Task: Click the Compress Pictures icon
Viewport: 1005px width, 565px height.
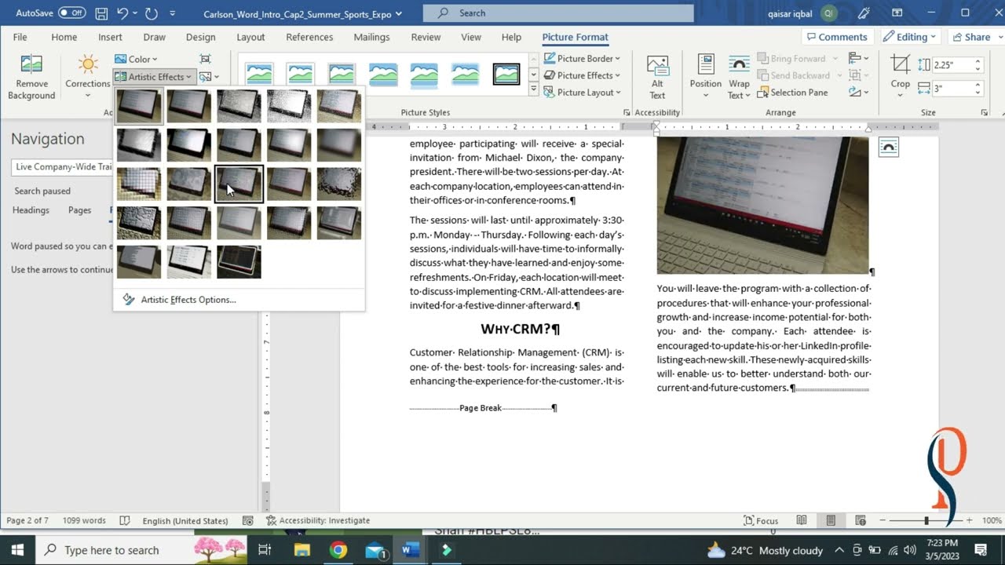Action: click(x=205, y=59)
